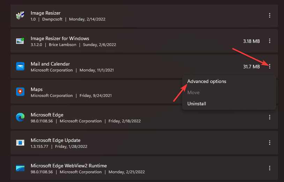
Task: Choose Advanced options from context menu
Action: (x=207, y=81)
